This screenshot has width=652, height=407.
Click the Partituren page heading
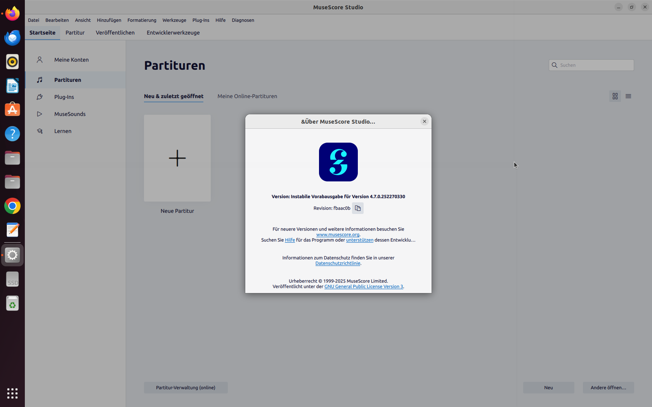click(175, 66)
